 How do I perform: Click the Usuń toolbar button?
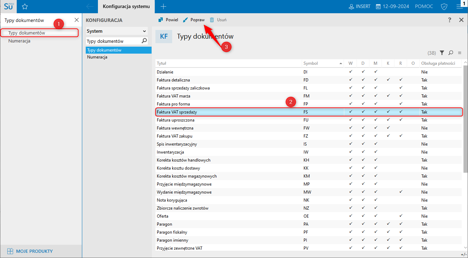(218, 20)
